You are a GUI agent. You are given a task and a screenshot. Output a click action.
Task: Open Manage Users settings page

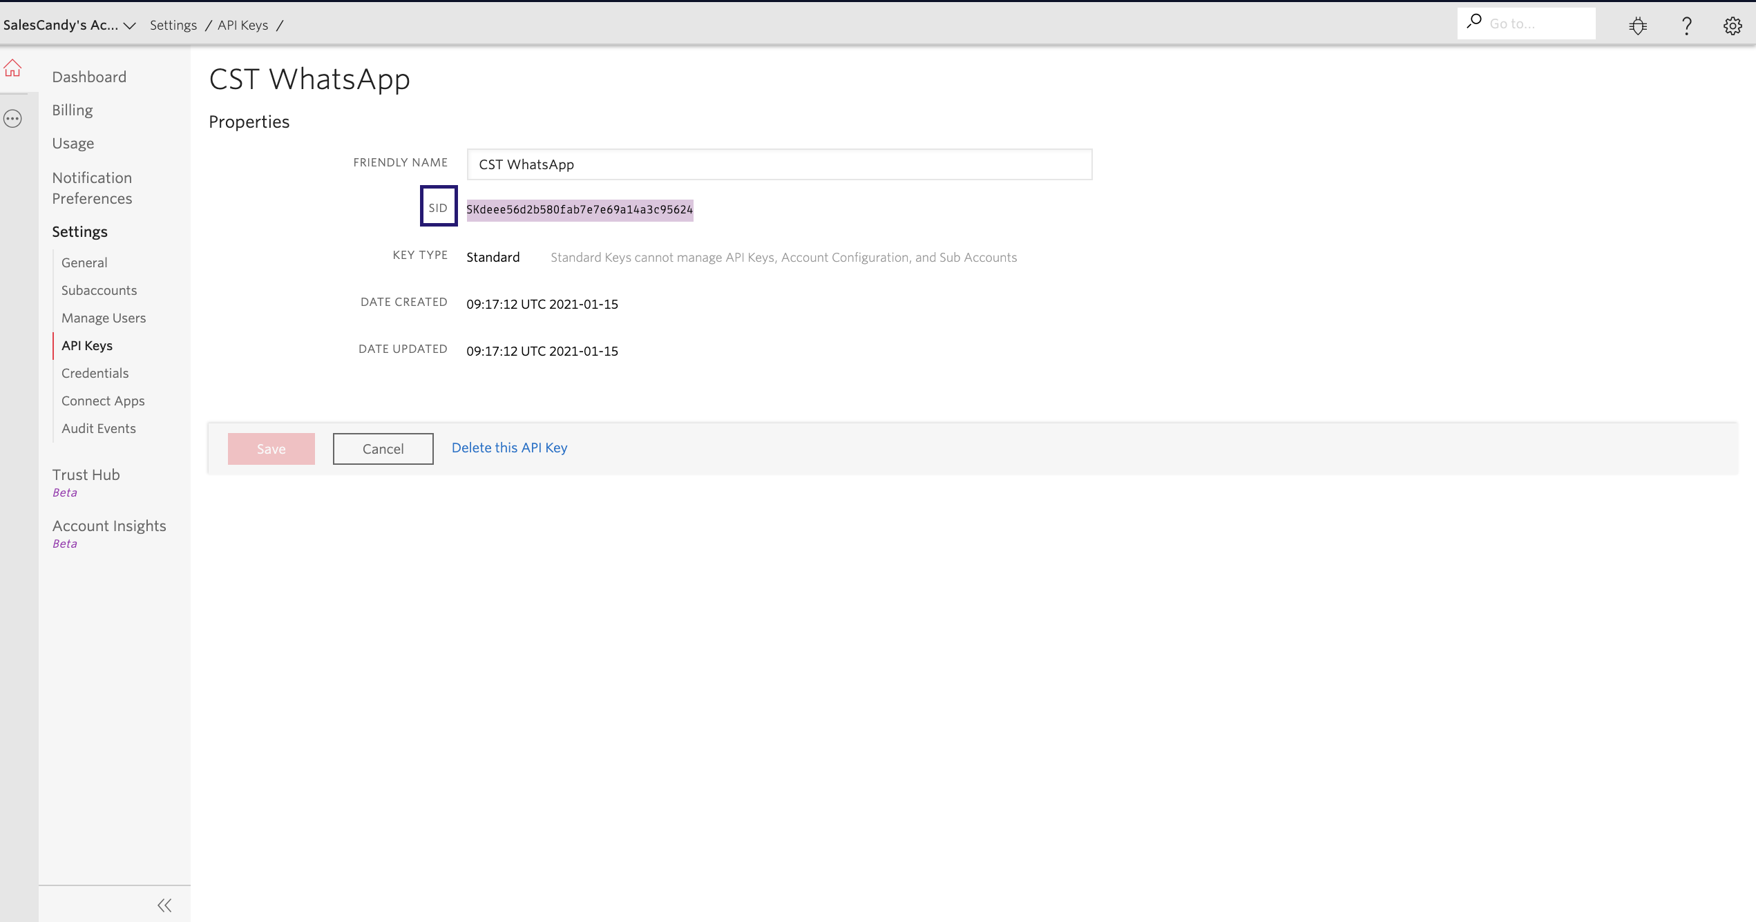(x=104, y=318)
